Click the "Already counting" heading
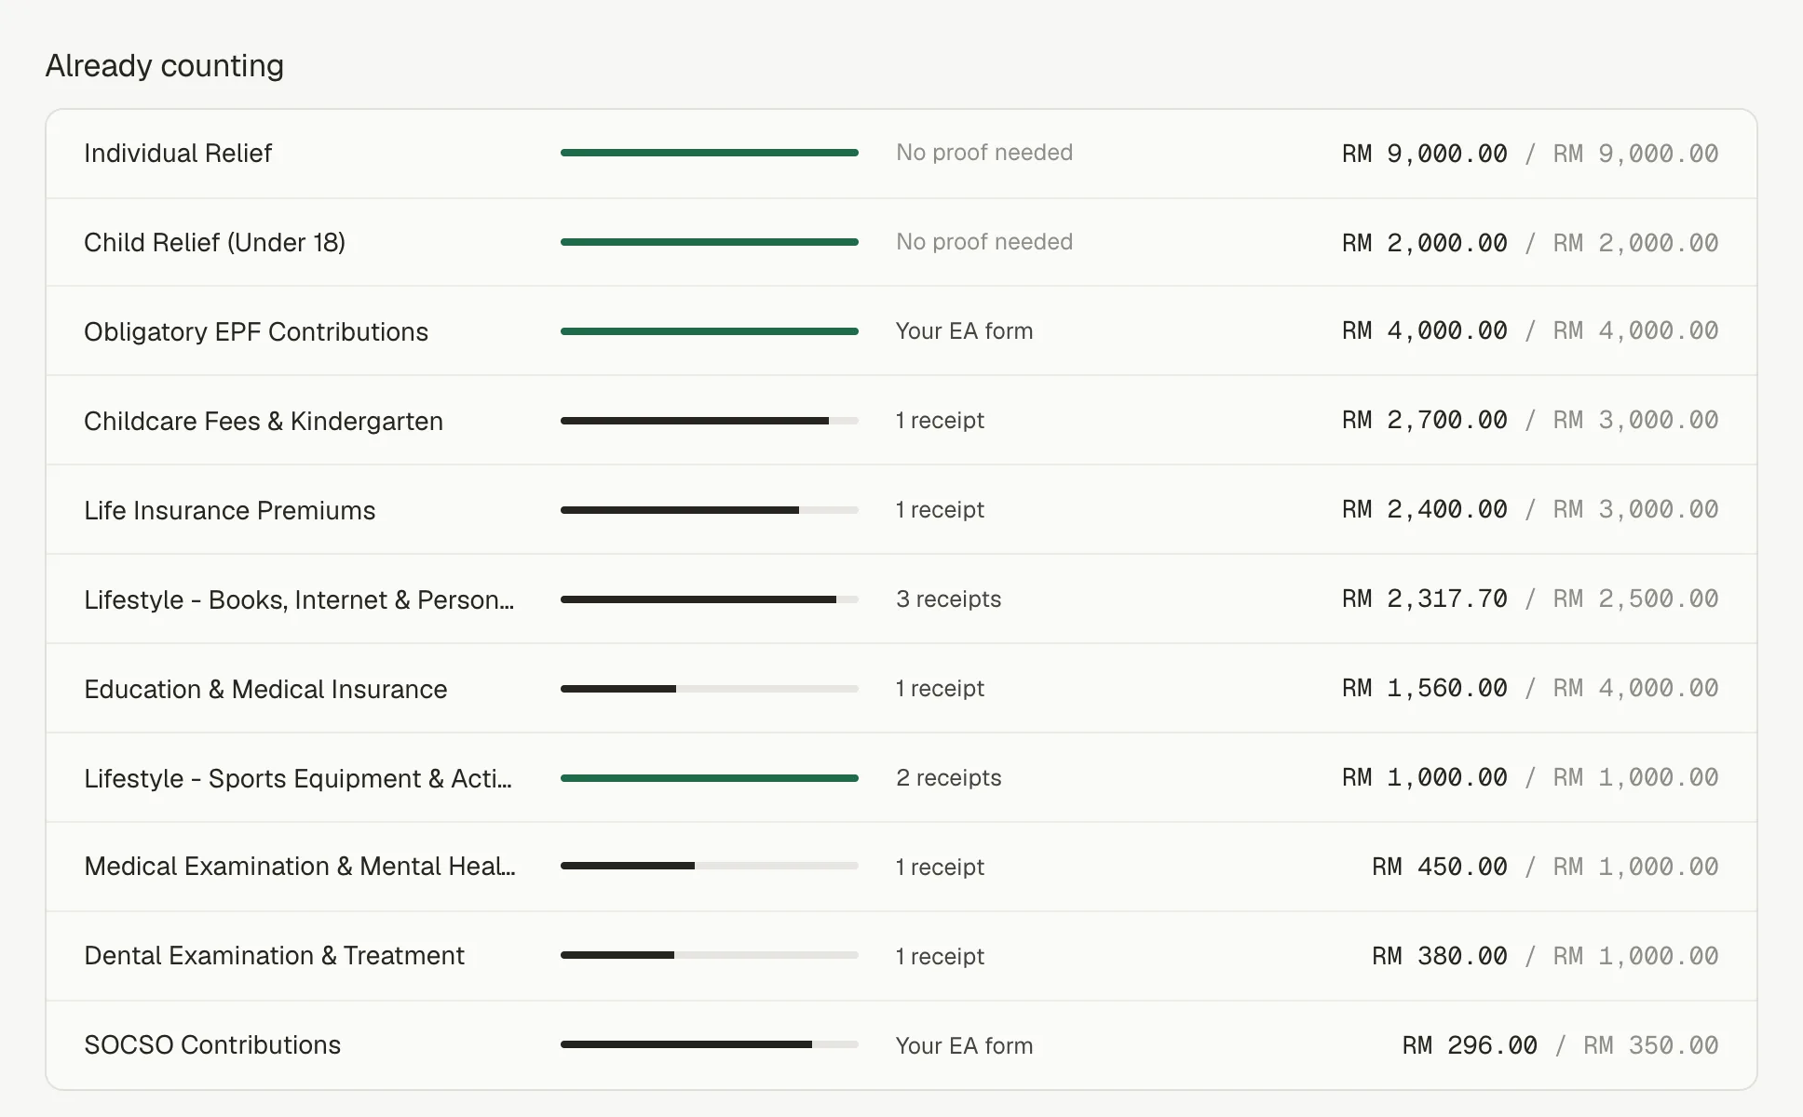 click(165, 66)
